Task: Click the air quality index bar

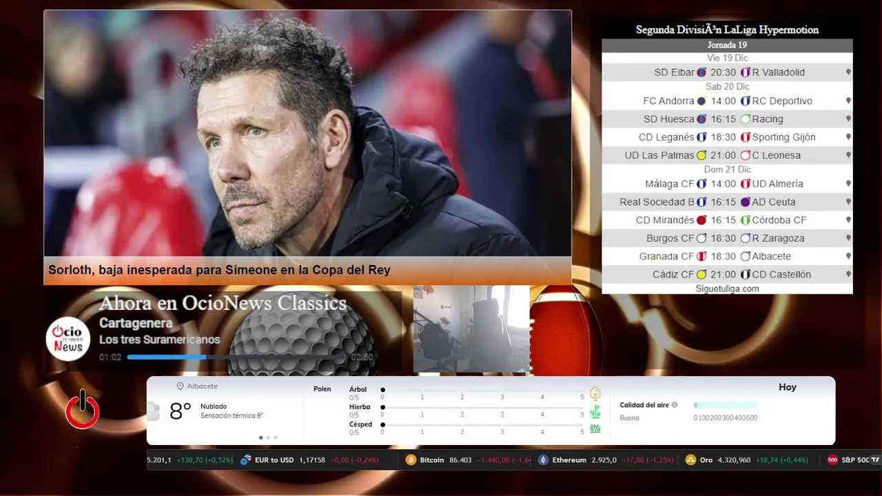Action: (726, 405)
